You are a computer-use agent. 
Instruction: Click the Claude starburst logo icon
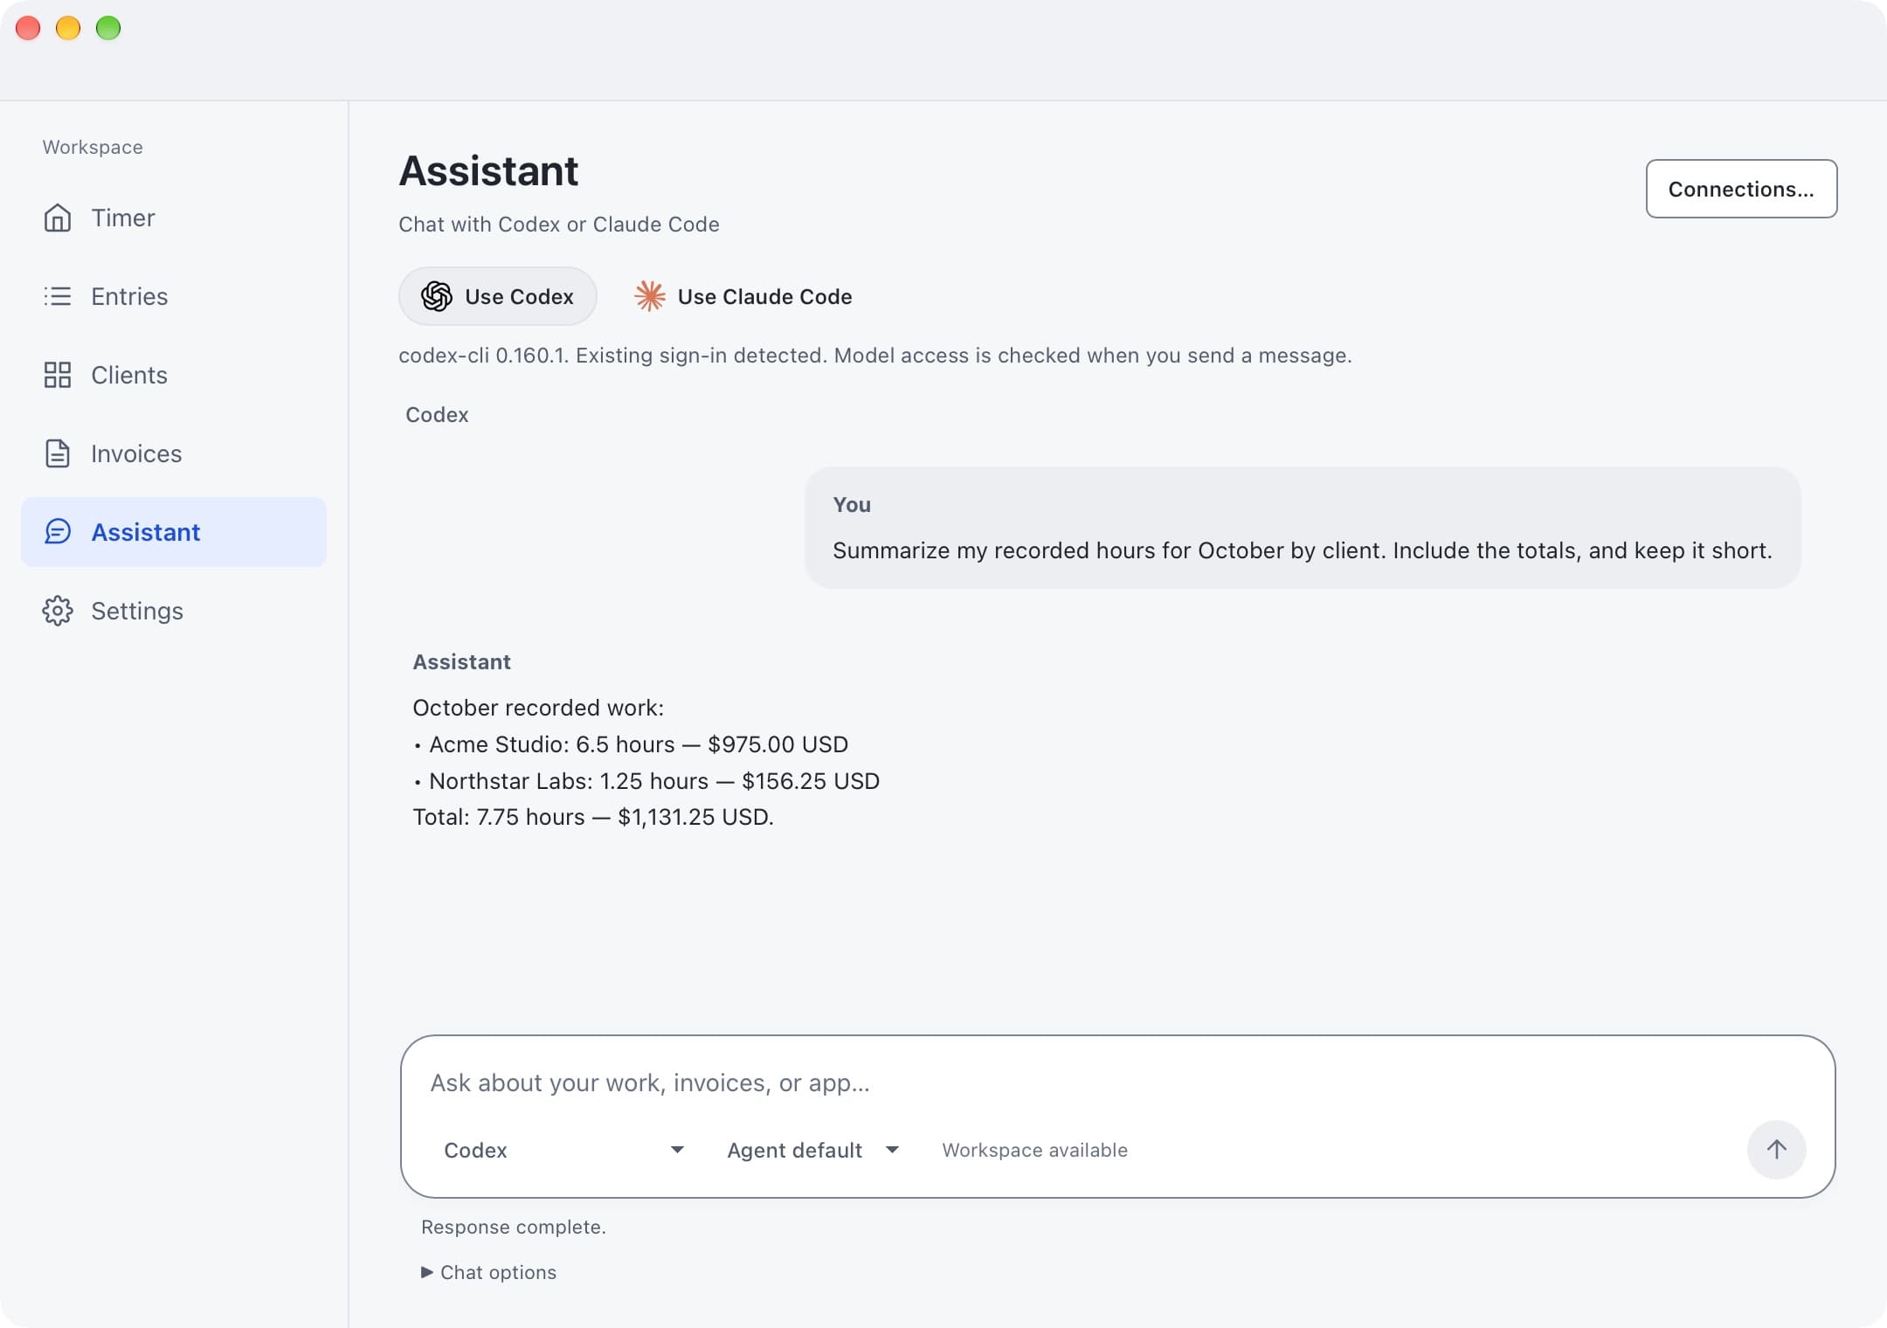point(650,296)
